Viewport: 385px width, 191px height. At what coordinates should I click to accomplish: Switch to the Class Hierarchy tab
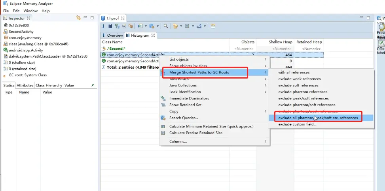coord(49,85)
